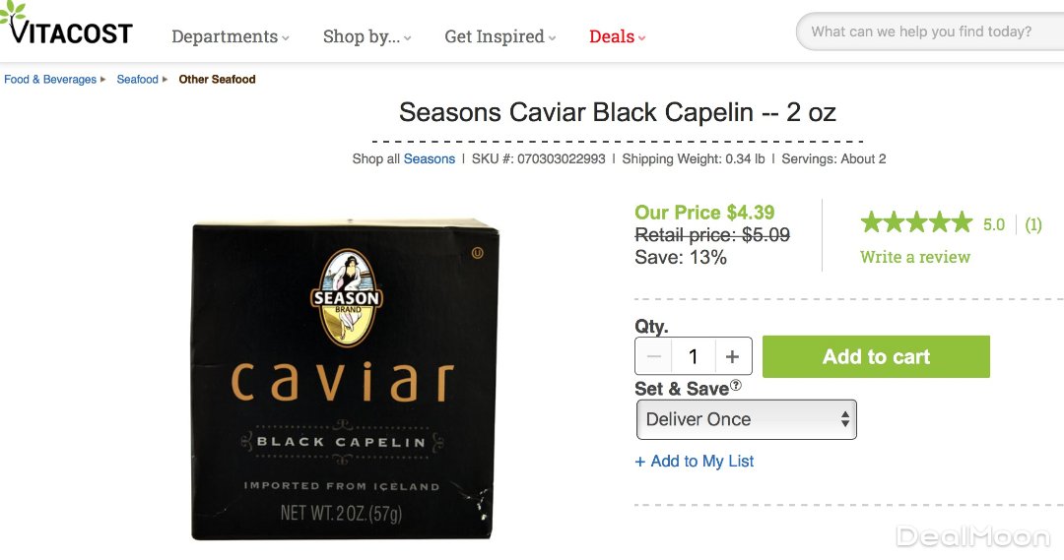The image size is (1064, 560).
Task: Increase quantity with the plus button
Action: tap(732, 356)
